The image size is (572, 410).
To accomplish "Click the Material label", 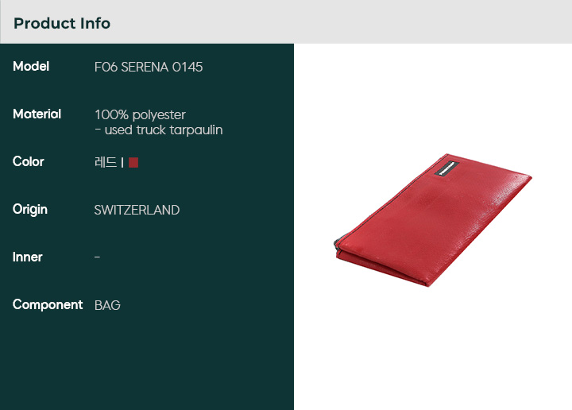I will pos(37,114).
